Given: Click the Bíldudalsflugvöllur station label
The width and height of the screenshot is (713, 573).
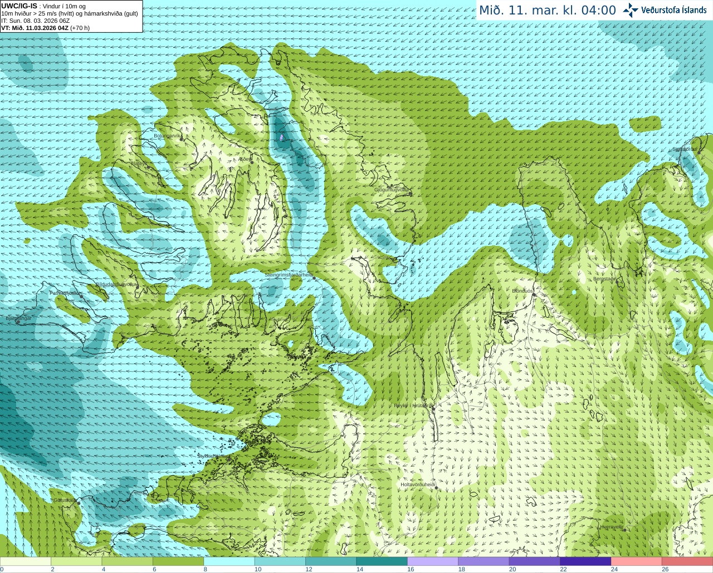Looking at the screenshot, I should coord(116,284).
